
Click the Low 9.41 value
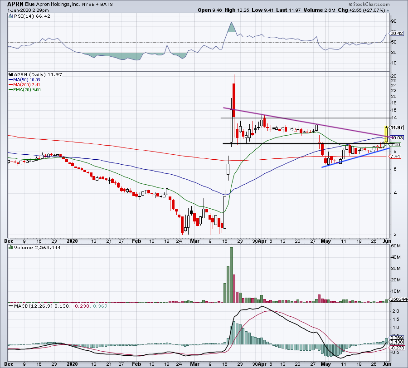(262, 10)
